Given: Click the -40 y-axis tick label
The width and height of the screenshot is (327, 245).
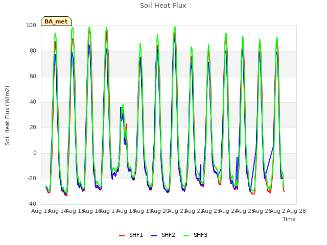Looking at the screenshot, I should coord(32,204).
